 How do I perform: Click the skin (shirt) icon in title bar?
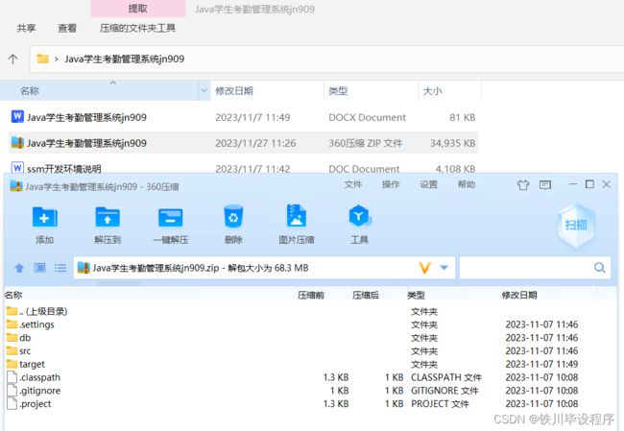(523, 184)
